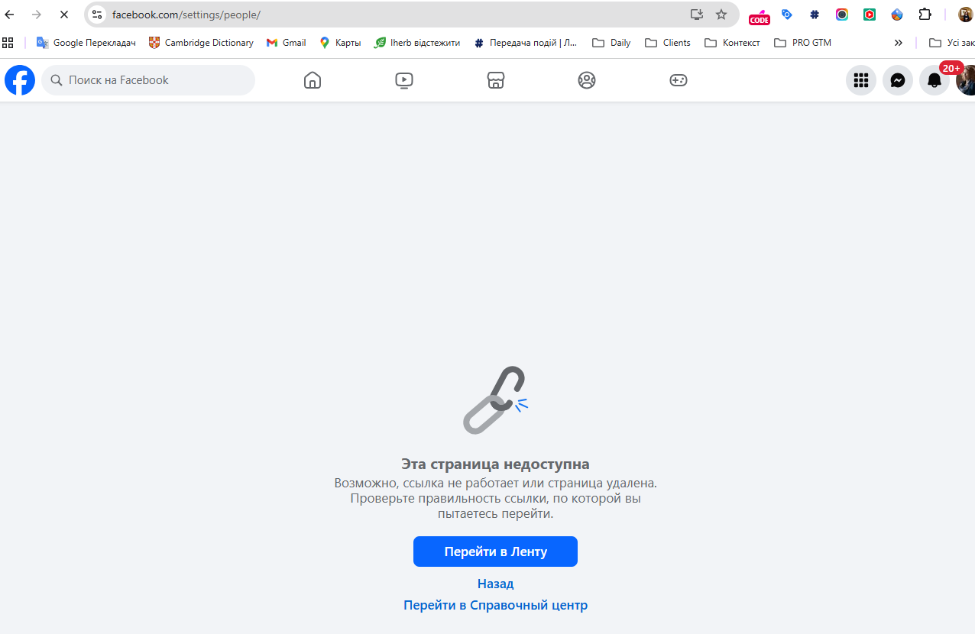975x634 pixels.
Task: Open the Video tab icon
Action: (x=404, y=80)
